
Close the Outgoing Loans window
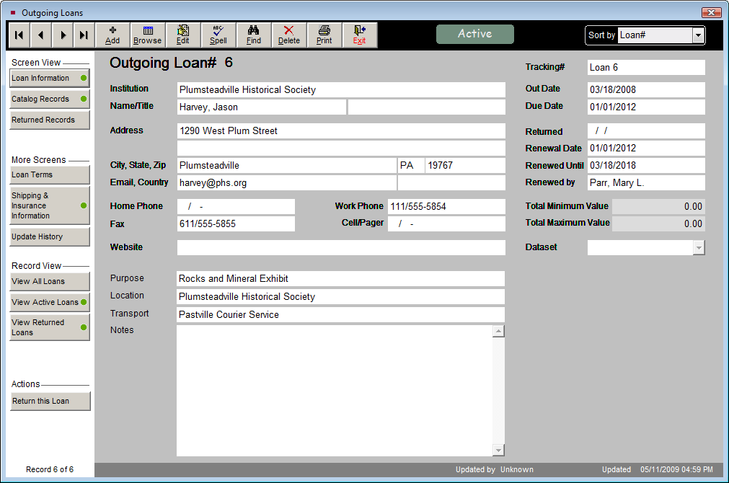tap(711, 12)
